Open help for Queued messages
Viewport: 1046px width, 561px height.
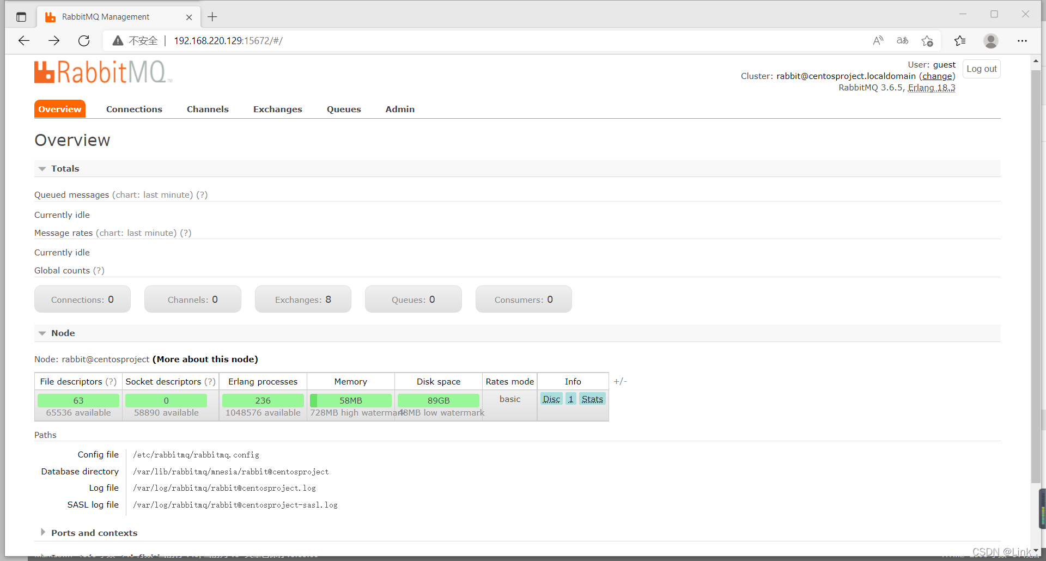[202, 195]
